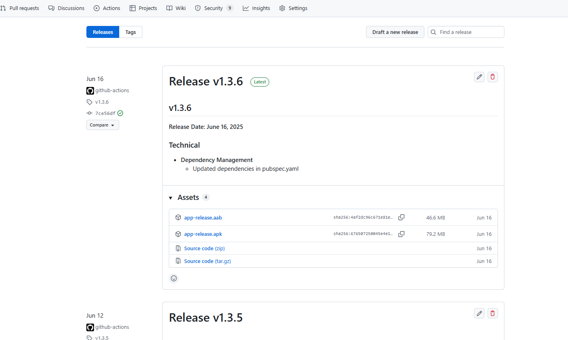Click the trash delete icon for Release v1.3.5

pyautogui.click(x=493, y=313)
